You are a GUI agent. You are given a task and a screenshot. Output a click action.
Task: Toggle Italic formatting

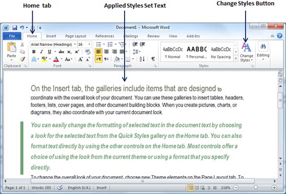pos(41,52)
